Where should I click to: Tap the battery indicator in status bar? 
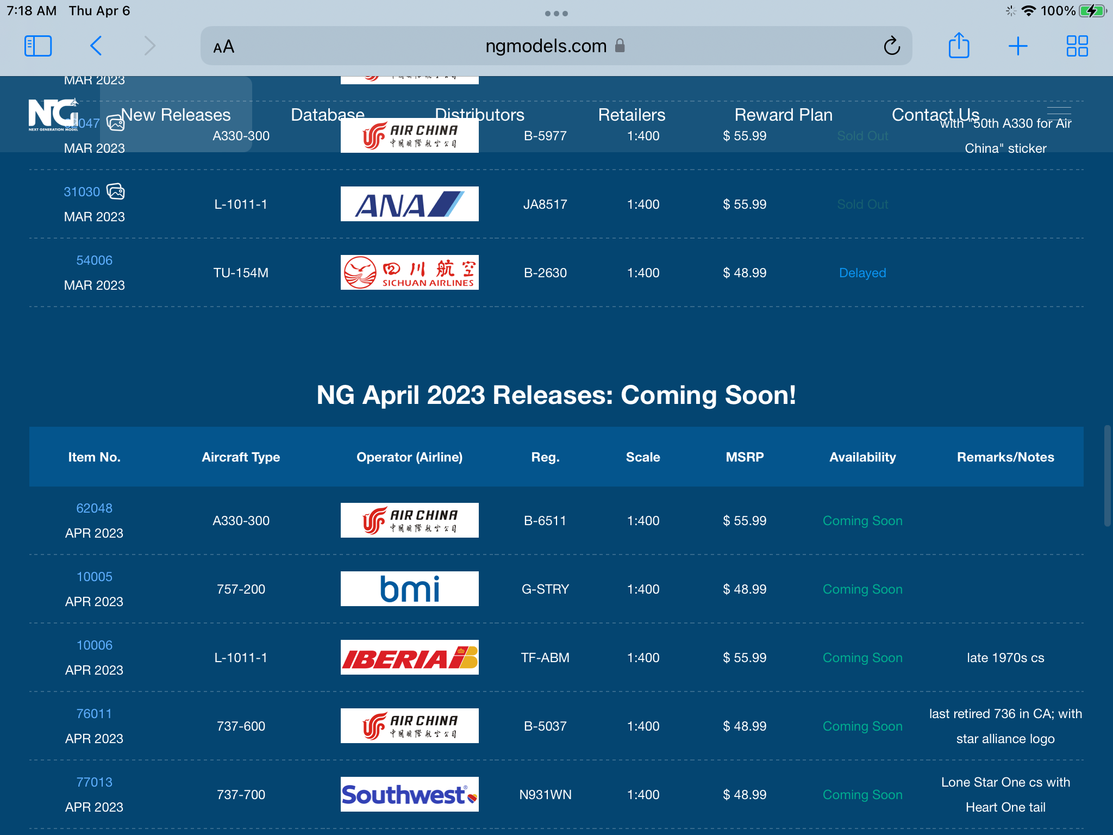(1092, 11)
